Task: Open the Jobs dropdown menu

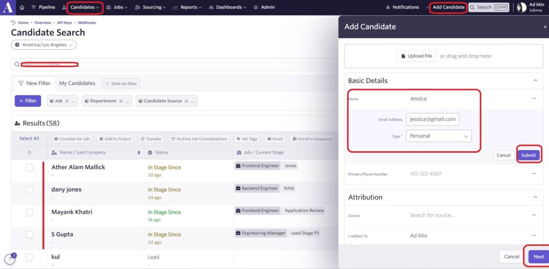Action: (117, 8)
